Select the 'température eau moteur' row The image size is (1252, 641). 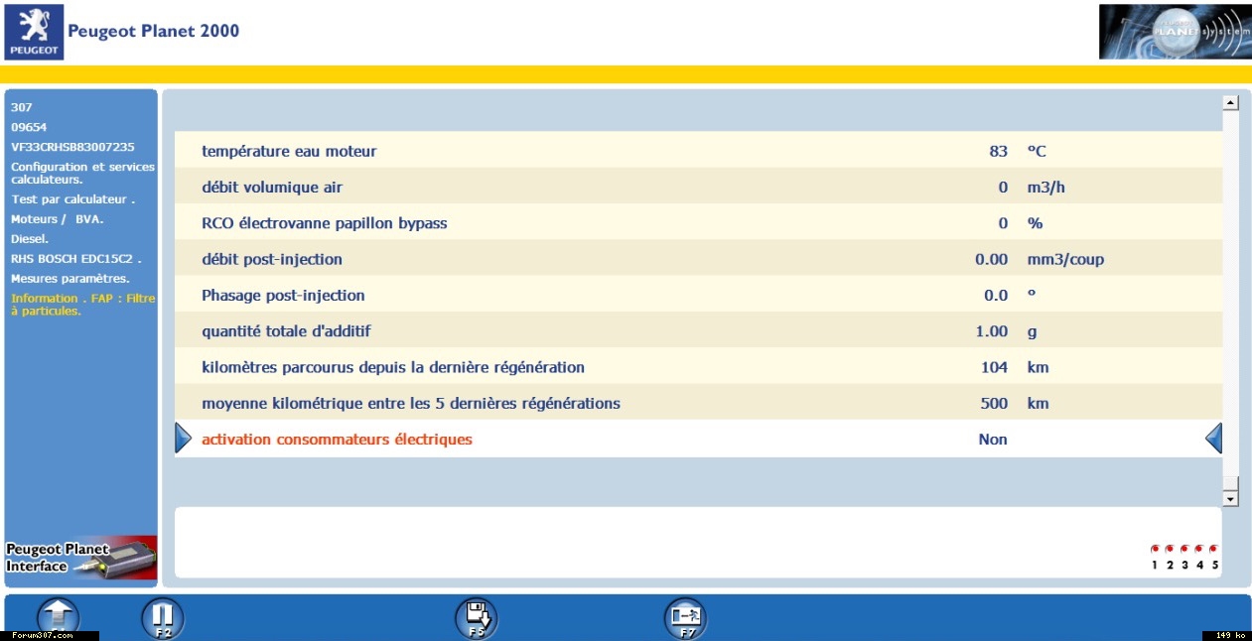[x=698, y=151]
